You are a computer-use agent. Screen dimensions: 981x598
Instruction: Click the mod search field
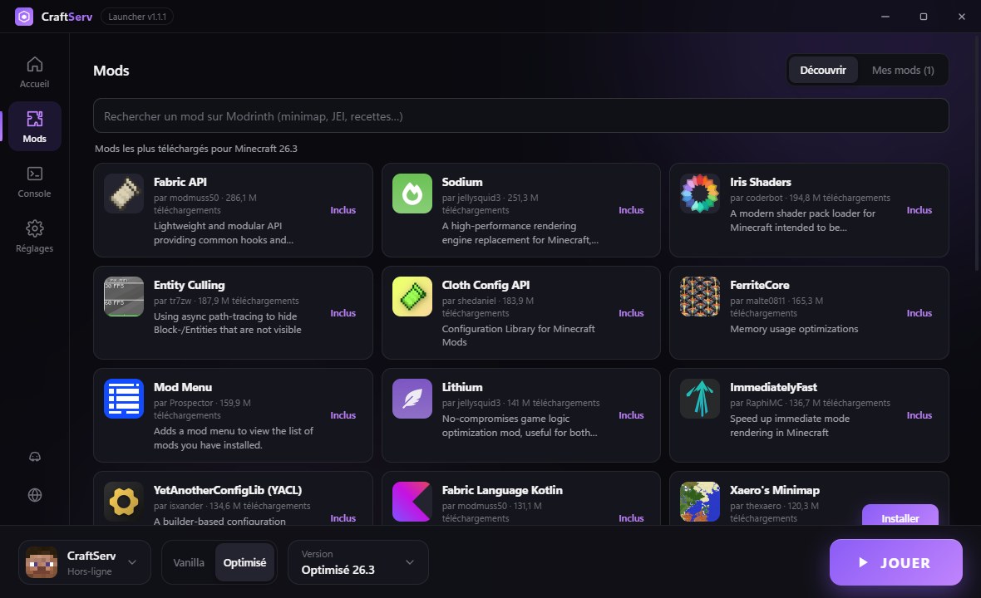click(521, 115)
